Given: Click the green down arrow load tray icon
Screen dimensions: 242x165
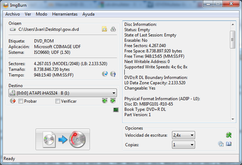Looking at the screenshot, I should pos(113,101).
